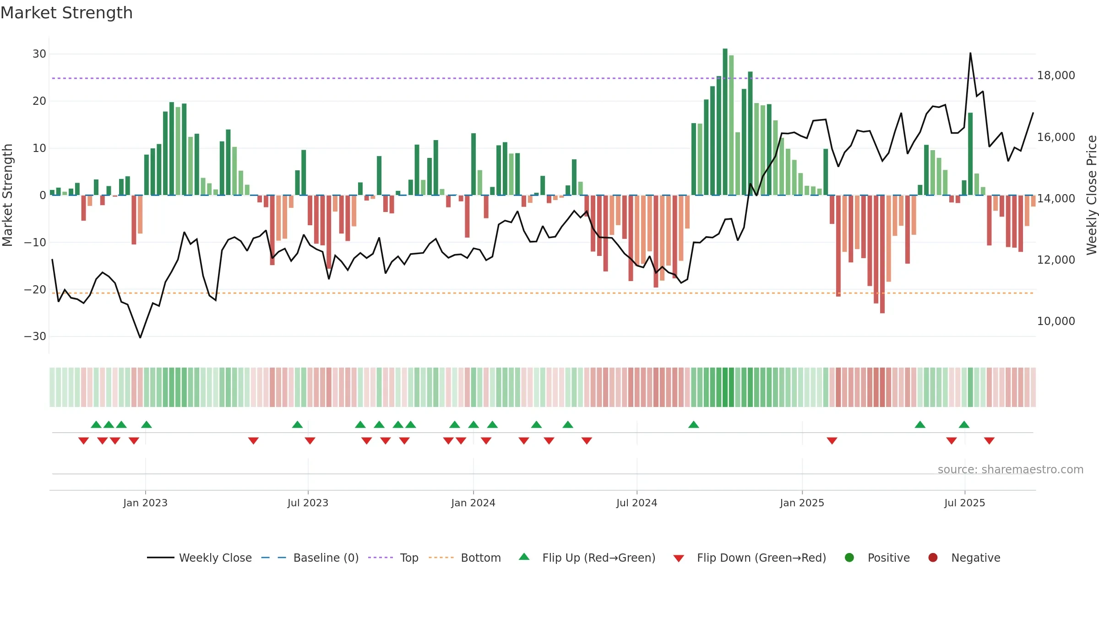This screenshot has width=1099, height=618.
Task: Click the 14,000 price axis label
Action: tap(1056, 198)
